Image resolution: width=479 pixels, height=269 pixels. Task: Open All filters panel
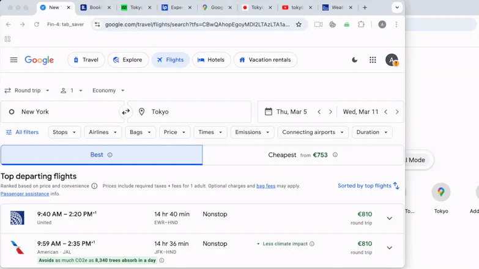pos(22,132)
